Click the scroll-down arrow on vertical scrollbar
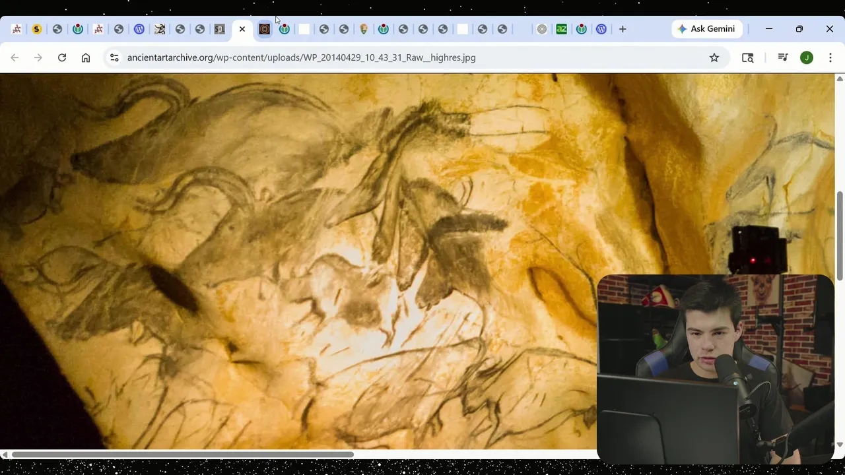The width and height of the screenshot is (845, 475). pyautogui.click(x=840, y=445)
